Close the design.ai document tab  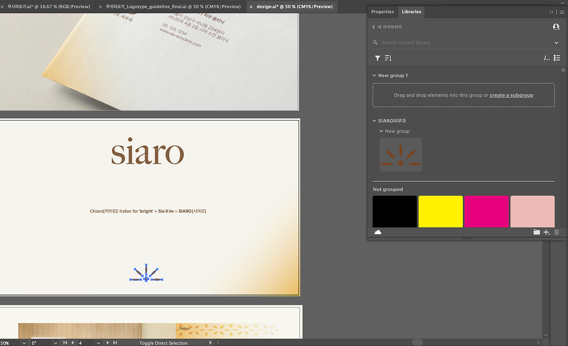251,7
